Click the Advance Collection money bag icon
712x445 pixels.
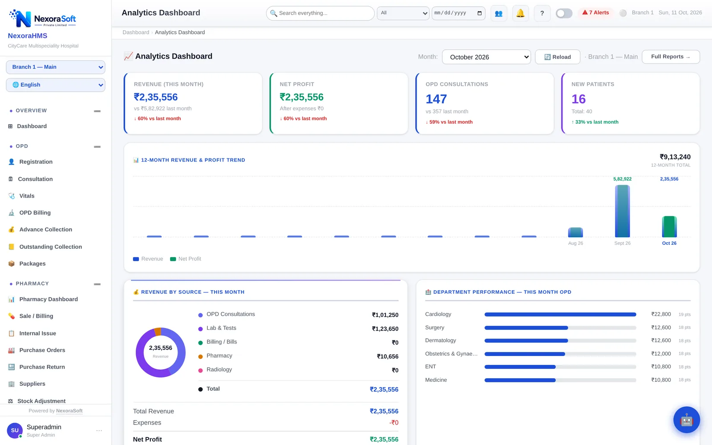(12, 230)
